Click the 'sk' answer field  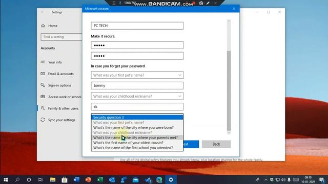[137, 107]
